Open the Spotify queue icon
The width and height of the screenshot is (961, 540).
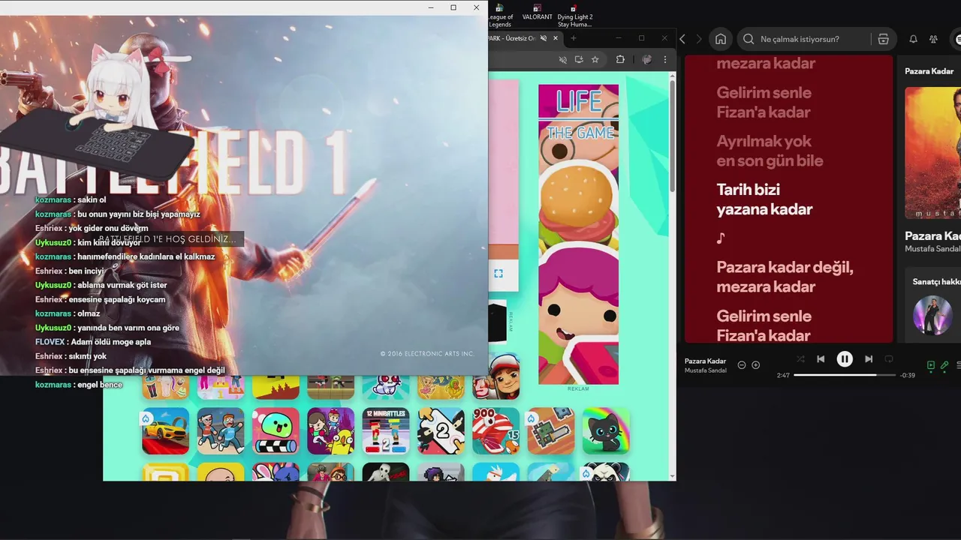pos(959,365)
